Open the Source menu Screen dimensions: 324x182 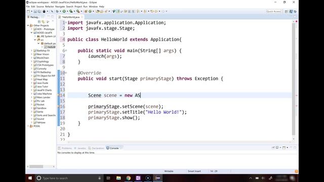[40, 7]
